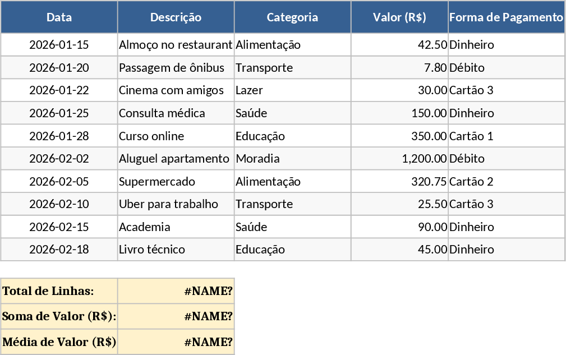Image resolution: width=566 pixels, height=355 pixels.
Task: Select the Soma de Valor label cell
Action: (59, 316)
